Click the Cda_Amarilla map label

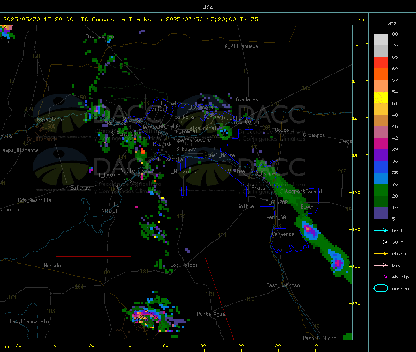pos(35,200)
